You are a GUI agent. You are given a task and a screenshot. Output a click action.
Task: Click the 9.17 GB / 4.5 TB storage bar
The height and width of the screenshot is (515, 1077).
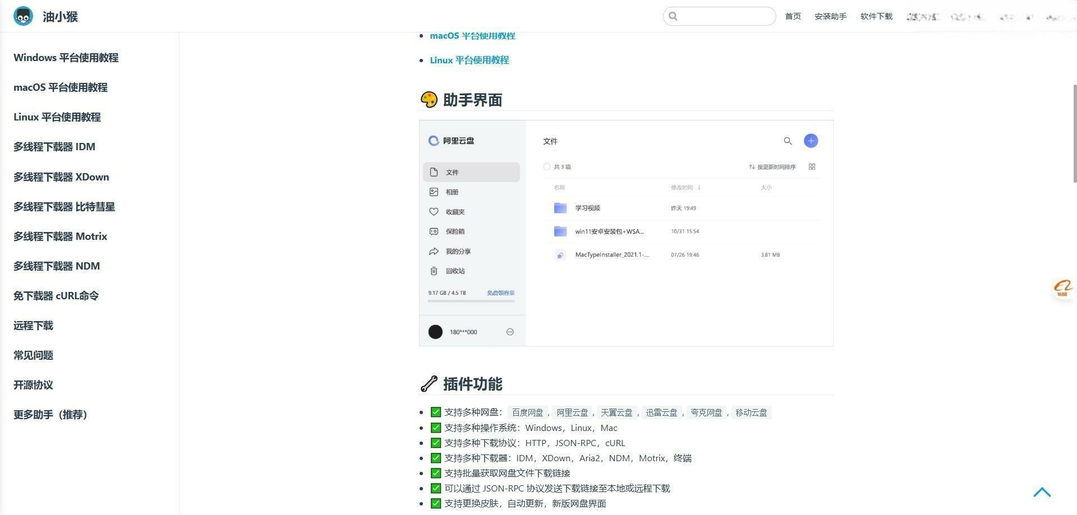click(471, 301)
